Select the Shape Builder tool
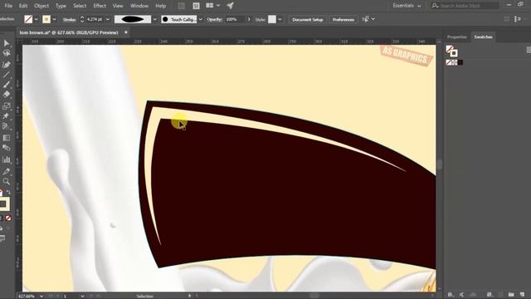Image resolution: width=531 pixels, height=299 pixels. [x=6, y=126]
